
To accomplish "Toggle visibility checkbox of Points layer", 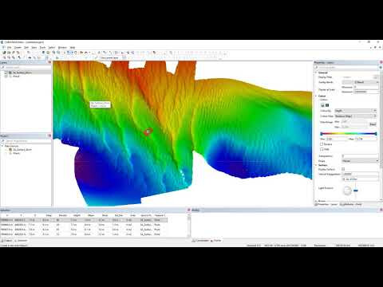I will pyautogui.click(x=6, y=77).
